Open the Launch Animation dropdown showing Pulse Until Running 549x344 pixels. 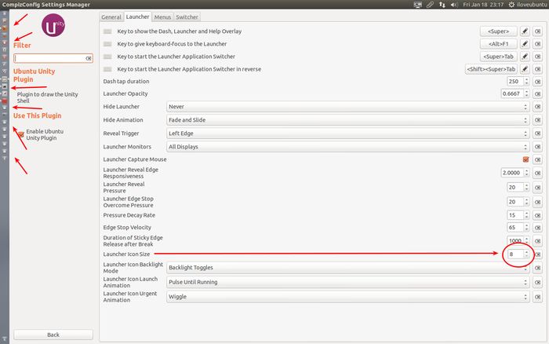coord(347,282)
